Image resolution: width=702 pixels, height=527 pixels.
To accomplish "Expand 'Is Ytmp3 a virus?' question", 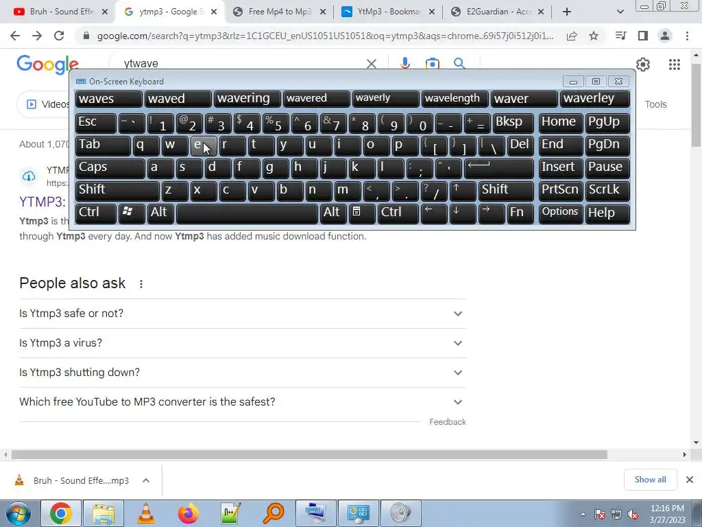I will tap(243, 343).
